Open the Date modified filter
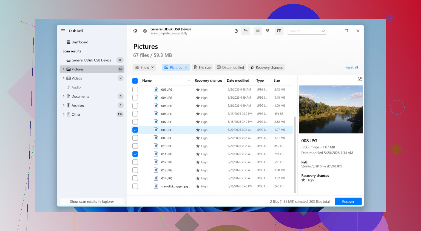Screen dimensions: 421x231 (x=230, y=67)
